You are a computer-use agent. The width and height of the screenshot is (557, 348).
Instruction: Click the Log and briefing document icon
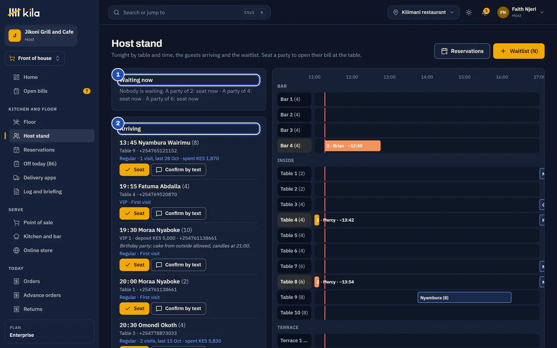click(16, 191)
